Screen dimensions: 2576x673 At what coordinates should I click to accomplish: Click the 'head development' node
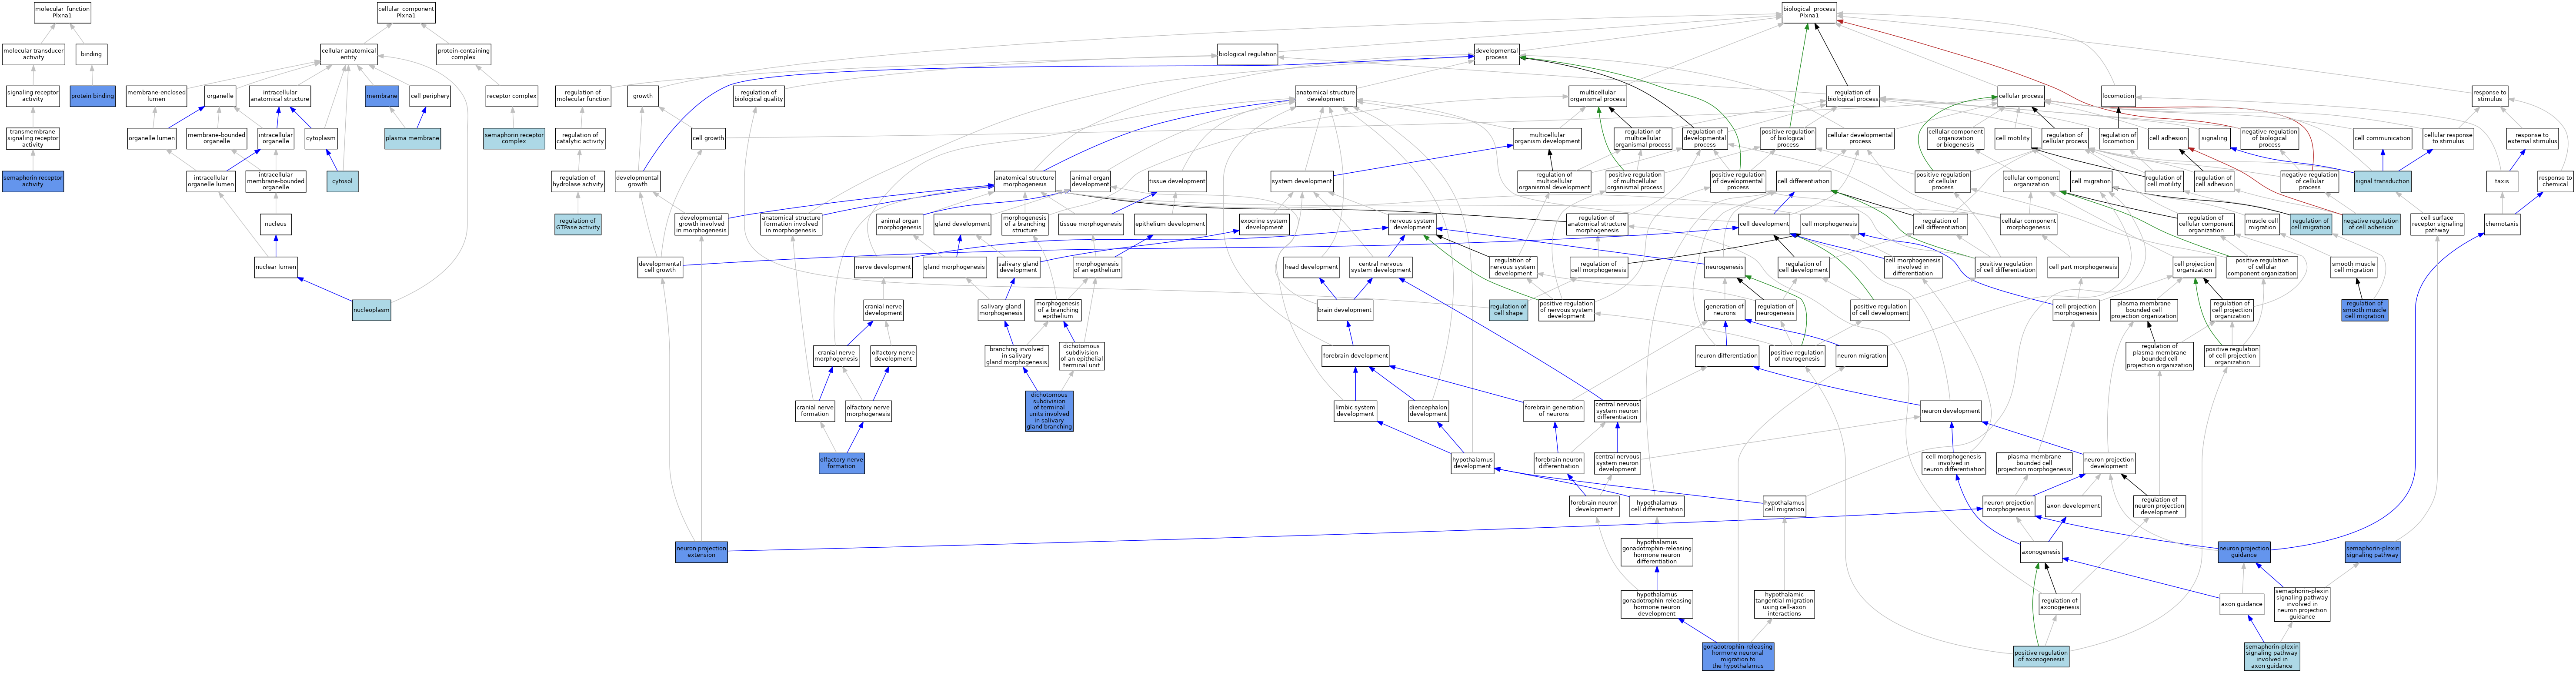(x=1311, y=267)
